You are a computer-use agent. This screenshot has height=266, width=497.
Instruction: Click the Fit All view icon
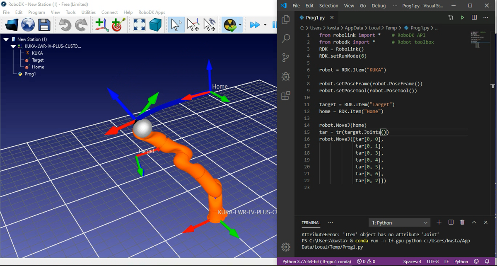pos(139,25)
